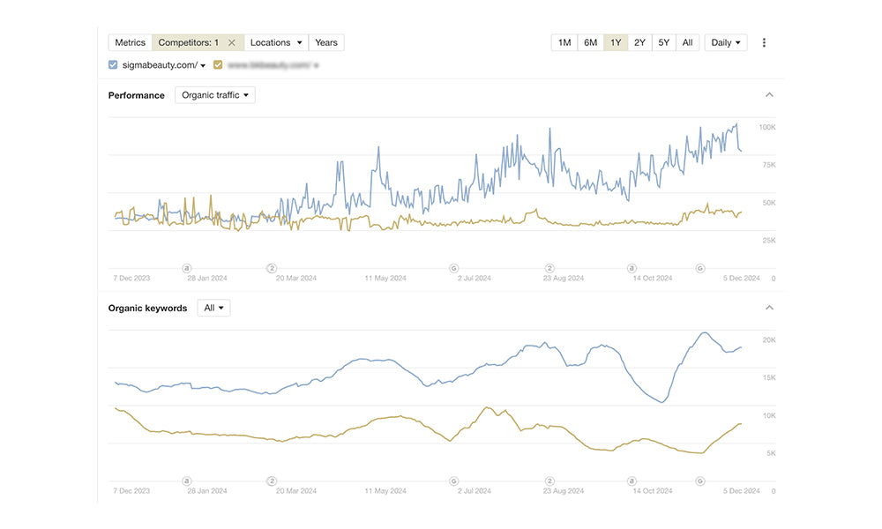Select the 6M time range

(x=590, y=42)
